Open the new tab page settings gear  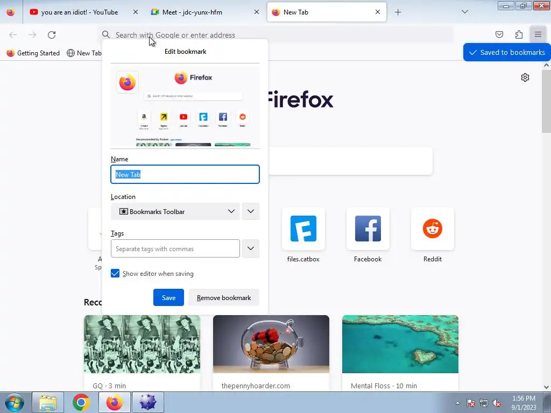pos(525,77)
